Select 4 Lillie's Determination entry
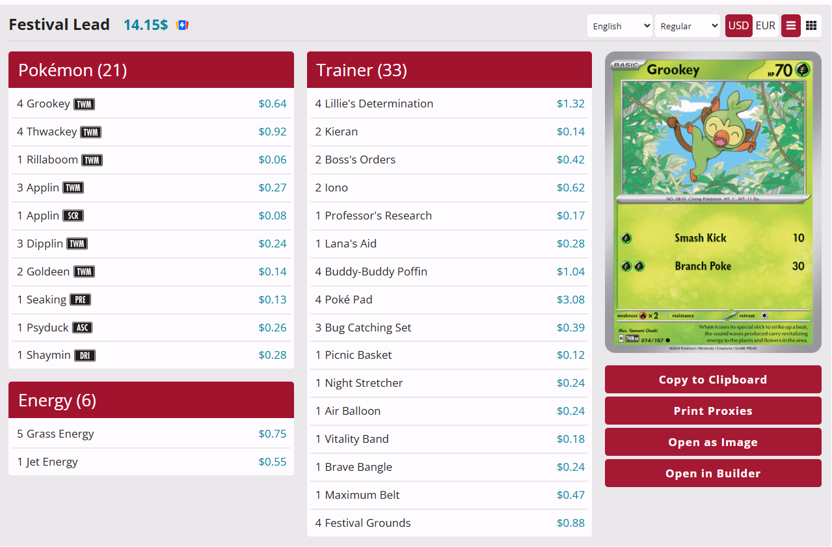 (450, 104)
